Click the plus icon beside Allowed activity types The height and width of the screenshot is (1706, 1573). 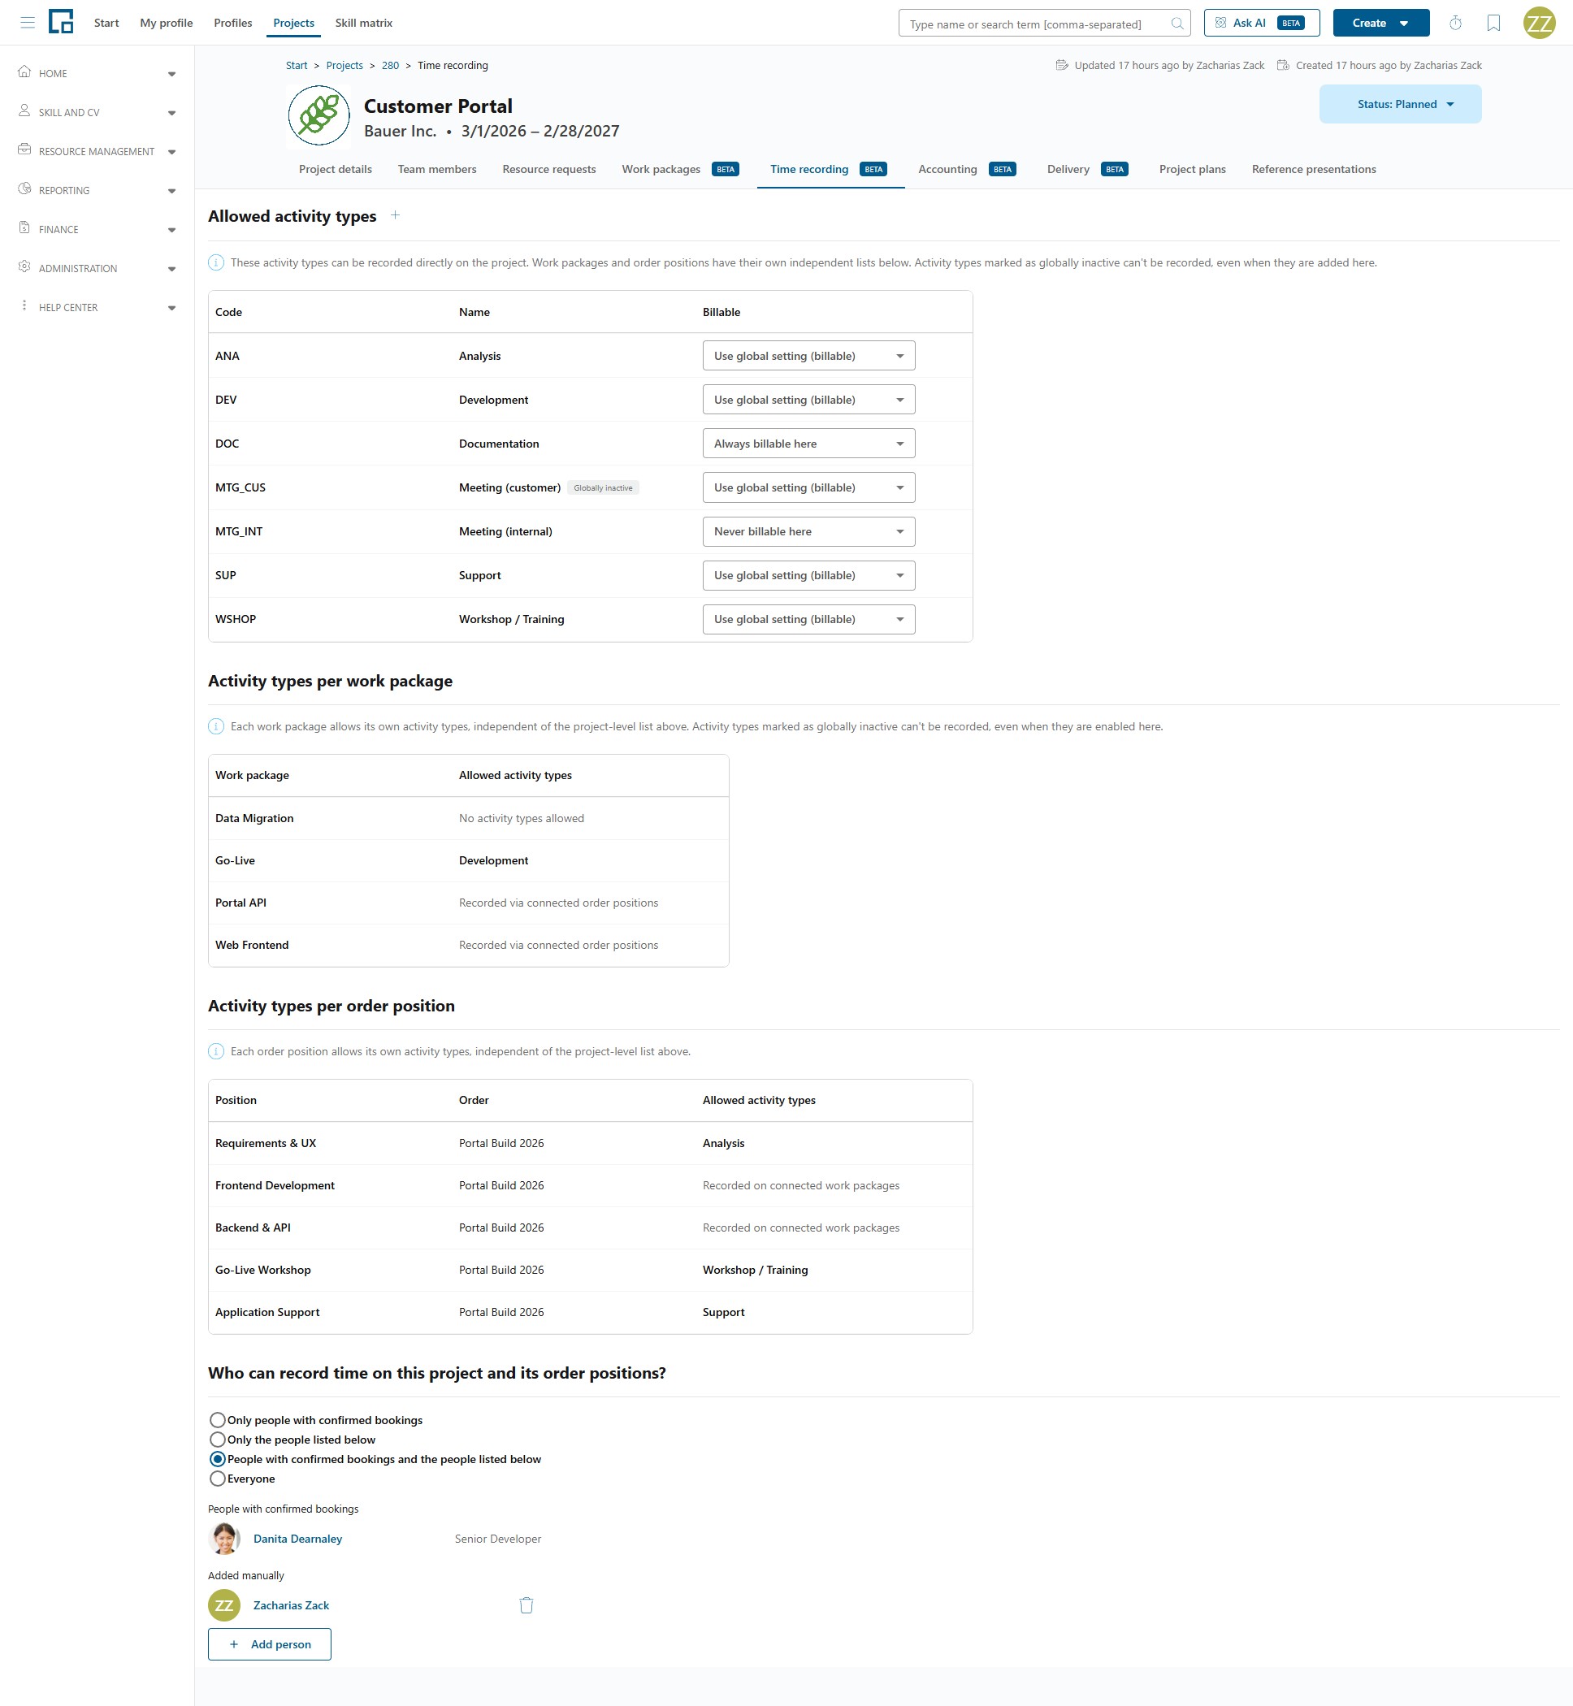(395, 215)
